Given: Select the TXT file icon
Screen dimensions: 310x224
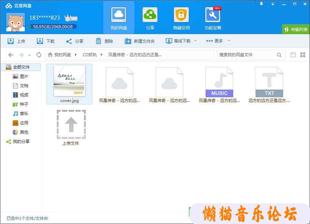Looking at the screenshot, I should (x=269, y=82).
